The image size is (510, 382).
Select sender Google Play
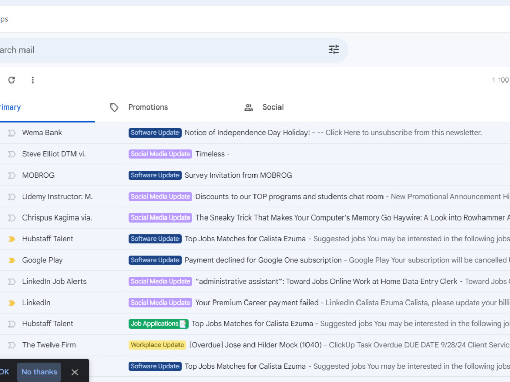pyautogui.click(x=42, y=260)
